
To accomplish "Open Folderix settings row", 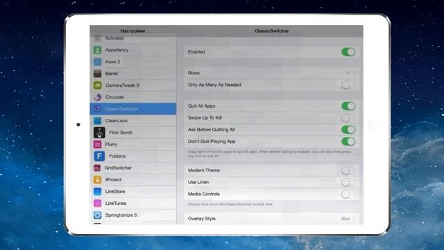I will pyautogui.click(x=133, y=156).
